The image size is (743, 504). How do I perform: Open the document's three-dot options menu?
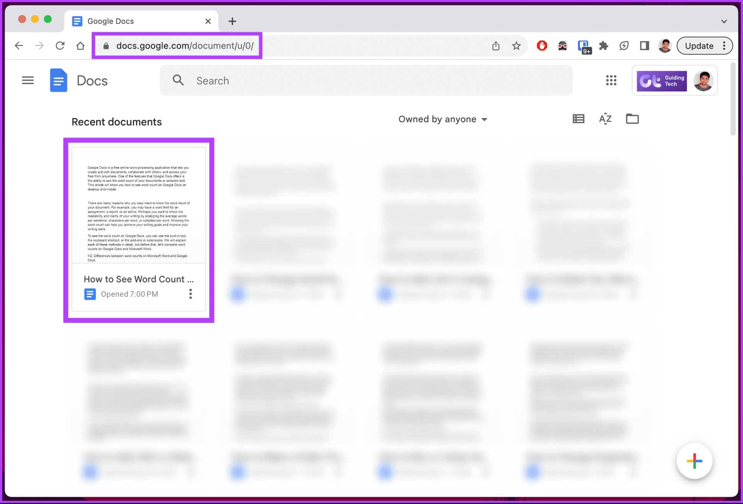(x=190, y=294)
